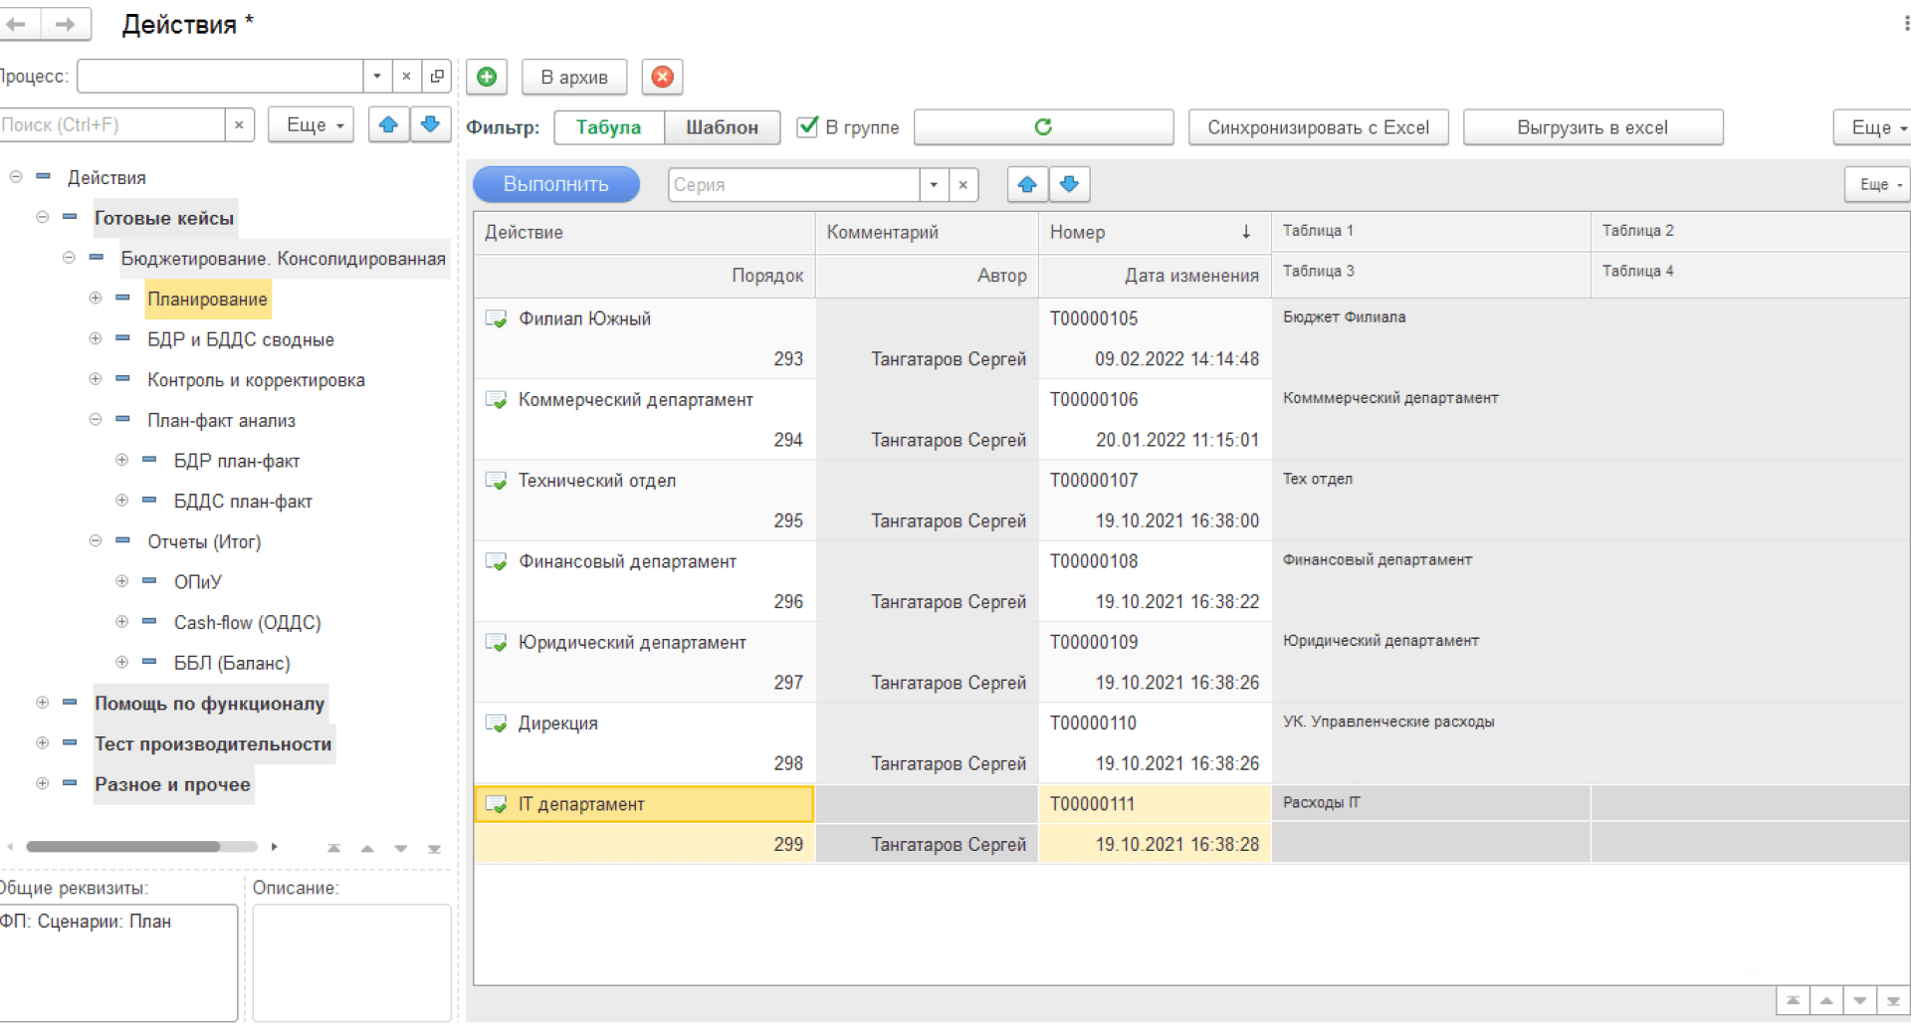Open the left panel Еще menu
Image resolution: width=1911 pixels, height=1035 pixels.
[x=311, y=125]
